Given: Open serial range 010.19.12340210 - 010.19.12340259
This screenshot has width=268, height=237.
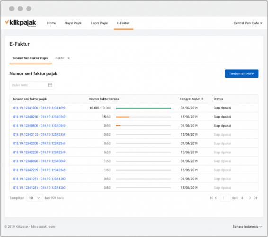Looking at the screenshot, I should pos(39,117).
